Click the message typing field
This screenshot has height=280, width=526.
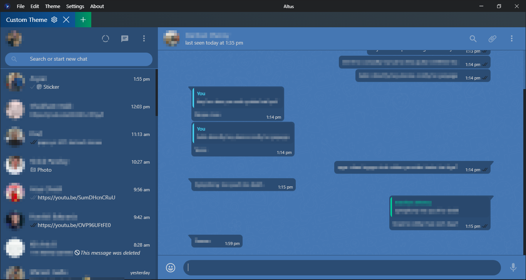pos(342,268)
